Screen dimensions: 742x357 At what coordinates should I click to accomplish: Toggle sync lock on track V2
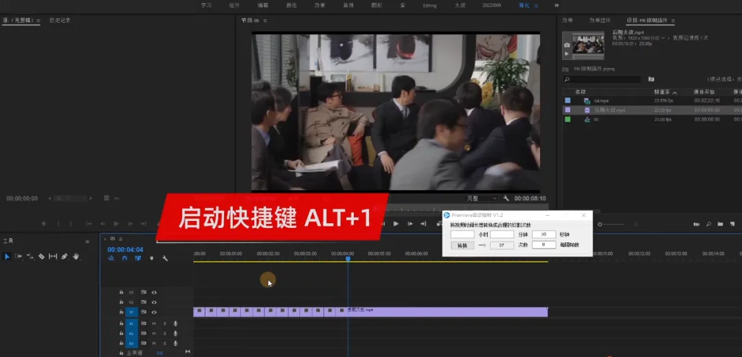click(144, 302)
